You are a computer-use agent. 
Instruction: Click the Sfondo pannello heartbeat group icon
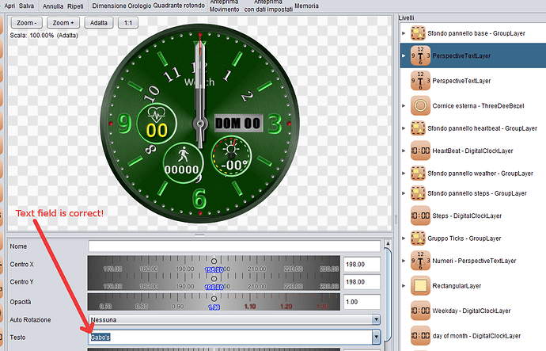coord(418,128)
